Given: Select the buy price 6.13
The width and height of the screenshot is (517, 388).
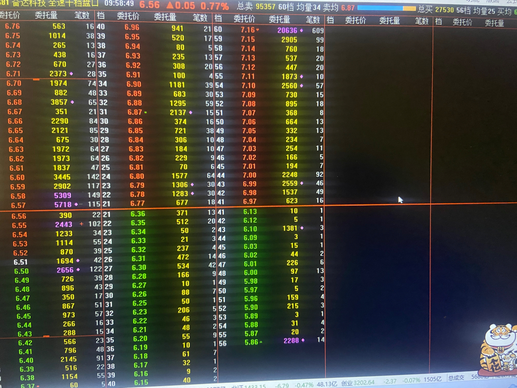Looking at the screenshot, I should [x=250, y=212].
